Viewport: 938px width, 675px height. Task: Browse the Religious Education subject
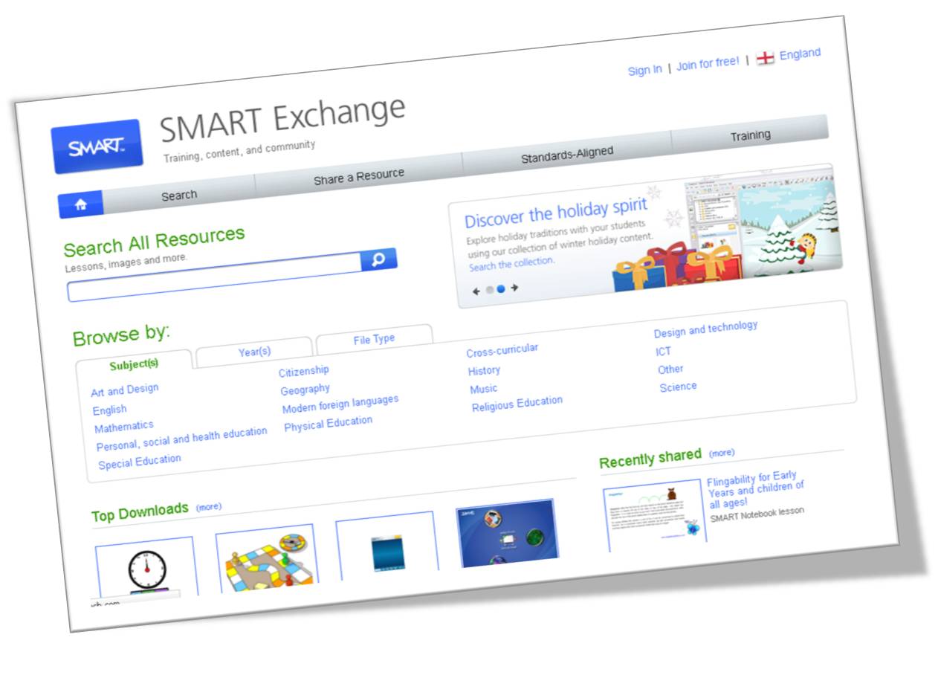point(517,404)
